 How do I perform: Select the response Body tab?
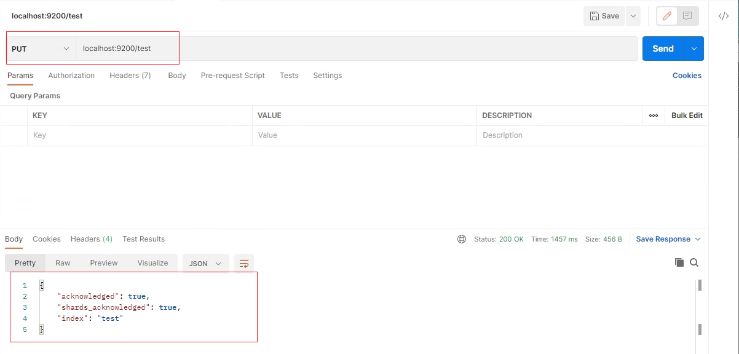14,239
